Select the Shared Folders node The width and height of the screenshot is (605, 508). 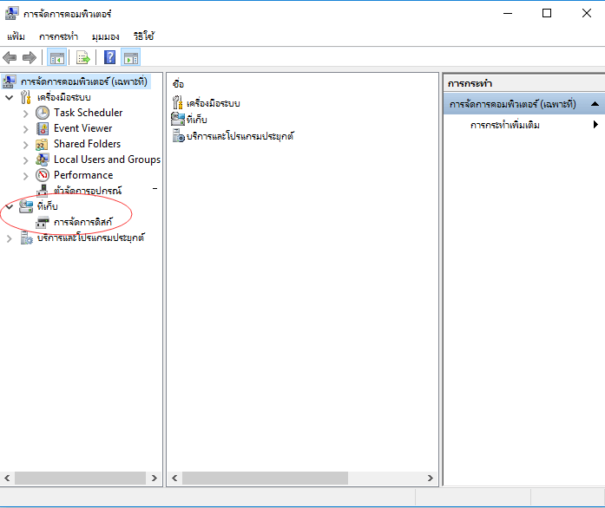click(87, 144)
